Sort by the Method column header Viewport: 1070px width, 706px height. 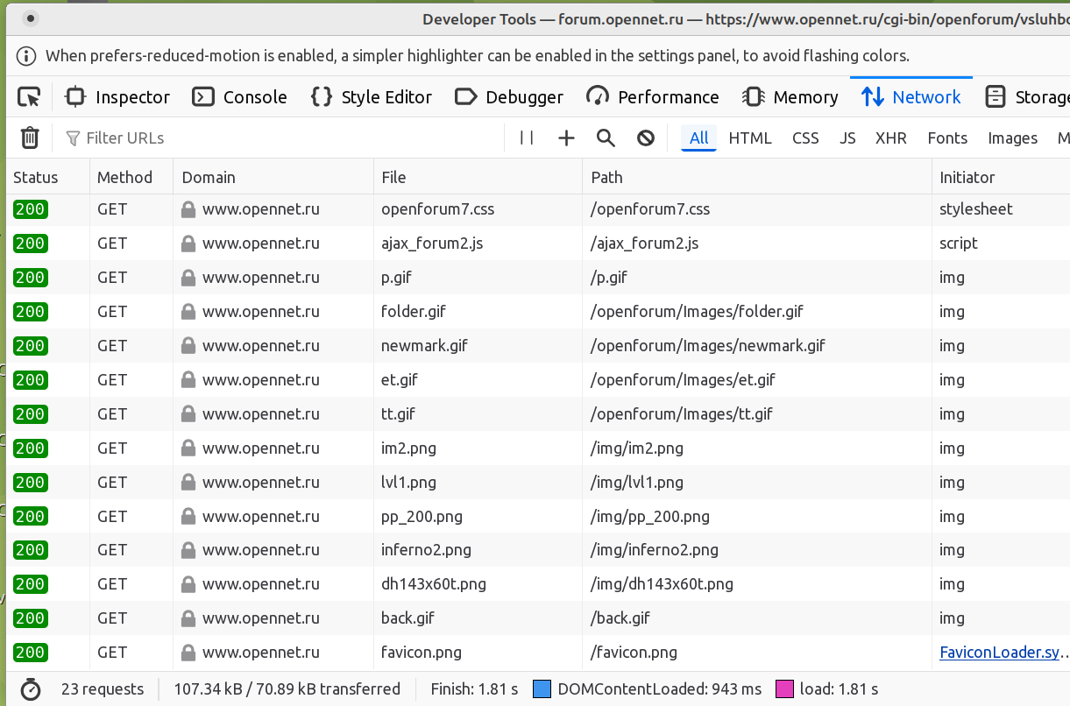pyautogui.click(x=131, y=177)
